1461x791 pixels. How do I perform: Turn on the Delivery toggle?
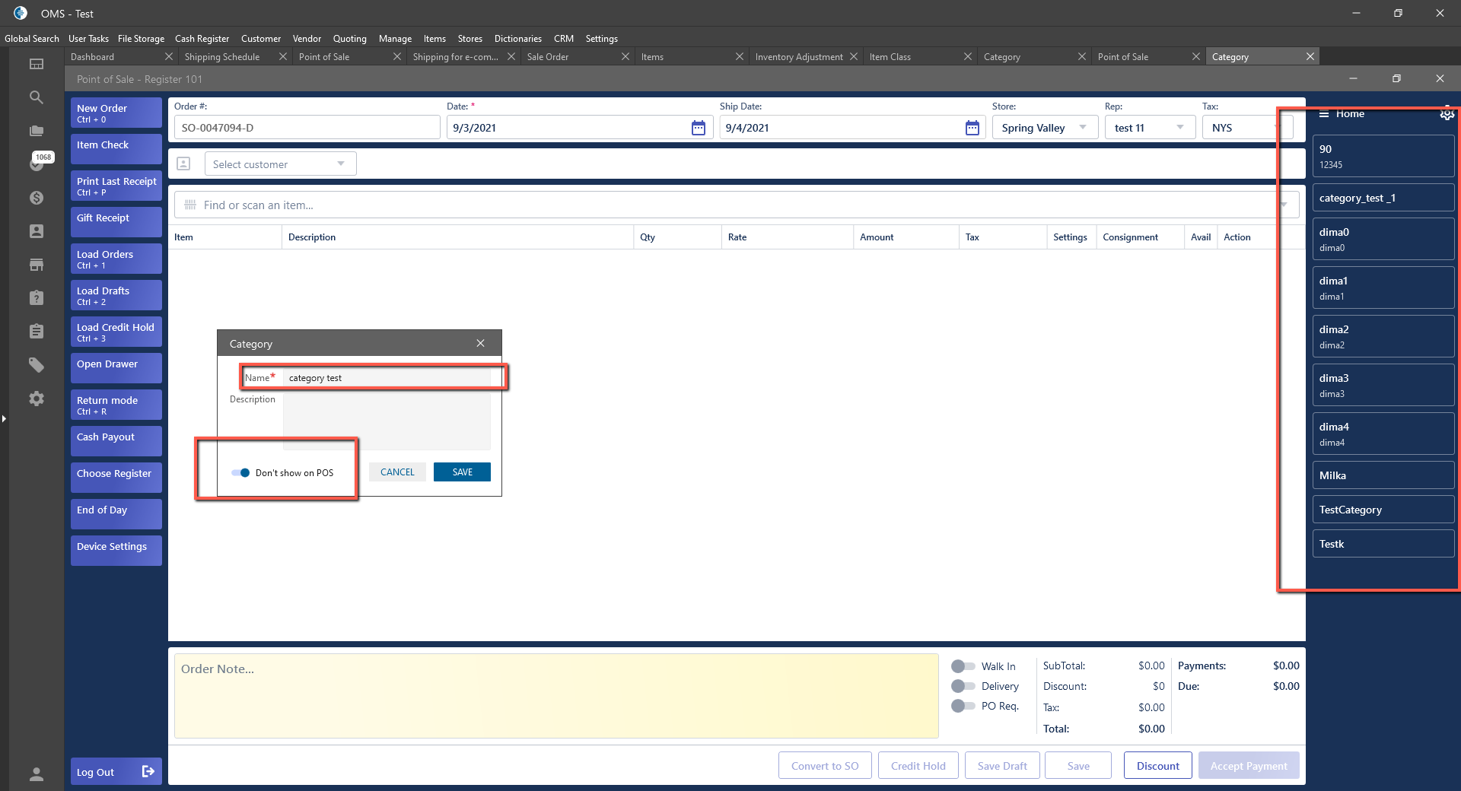963,686
